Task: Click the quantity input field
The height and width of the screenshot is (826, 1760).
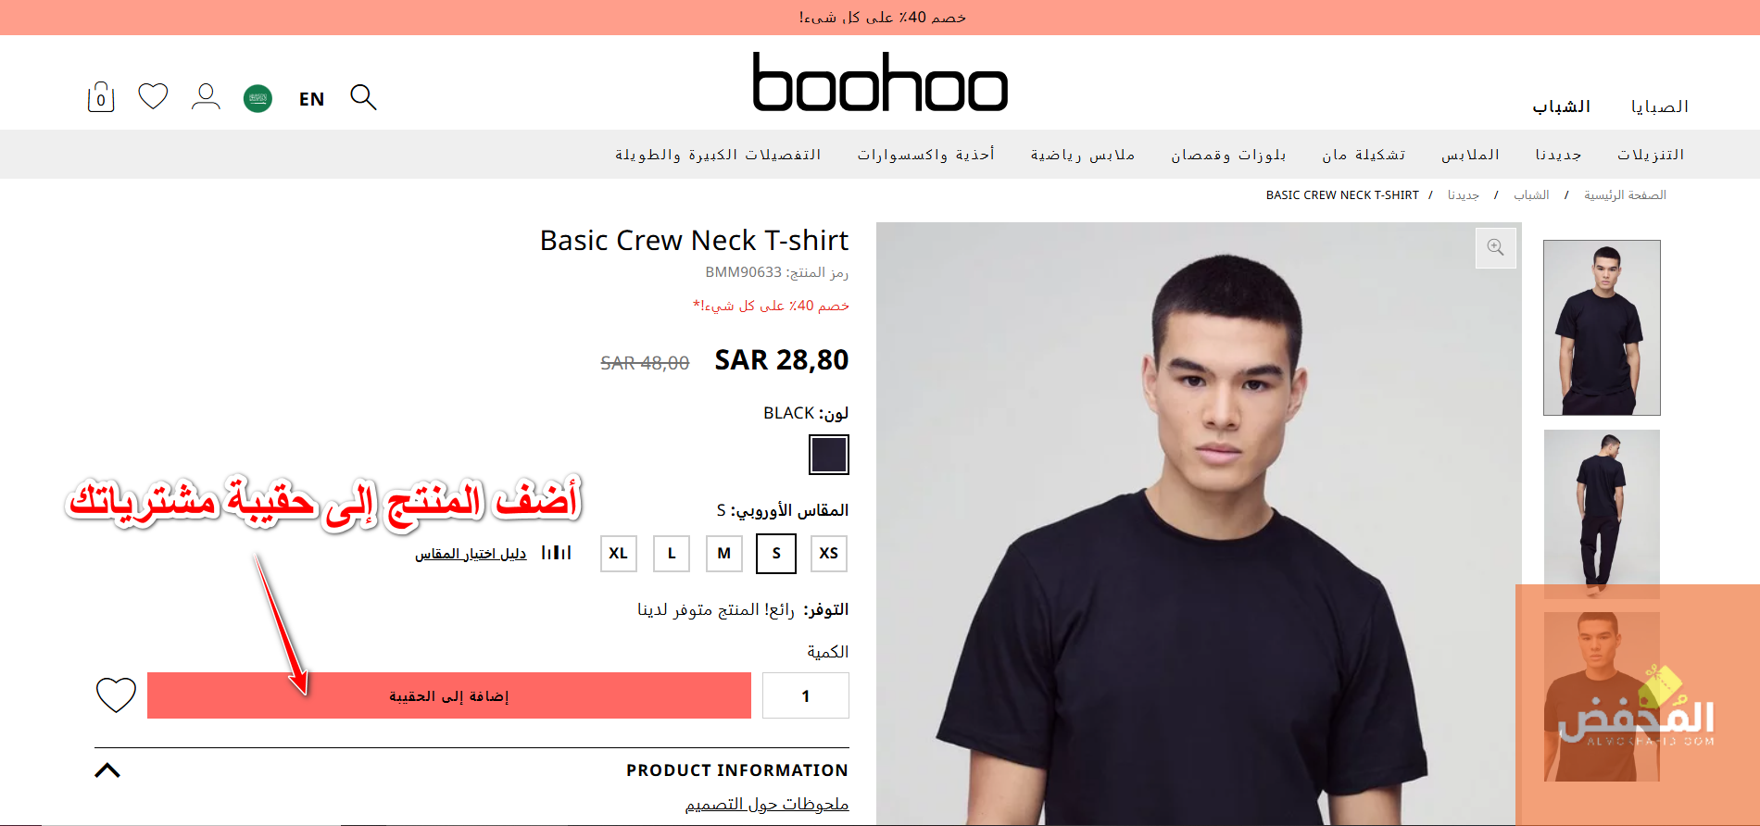Action: pos(805,695)
